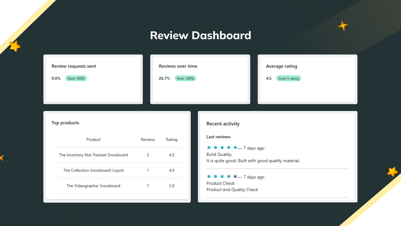Screen dimensions: 401x226
Task: Click the star graphic in the top left corner
Action: pyautogui.click(x=15, y=46)
